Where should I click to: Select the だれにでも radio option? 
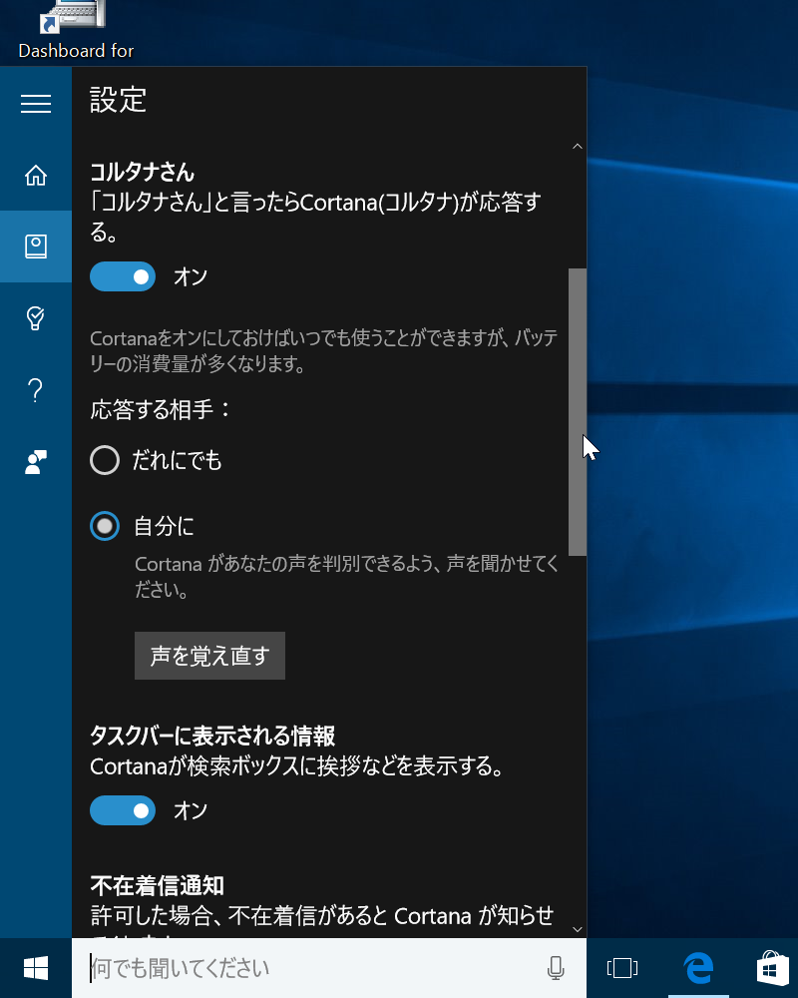pyautogui.click(x=105, y=460)
